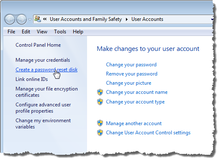Click Change your picture link
The width and height of the screenshot is (221, 161).
click(x=128, y=83)
